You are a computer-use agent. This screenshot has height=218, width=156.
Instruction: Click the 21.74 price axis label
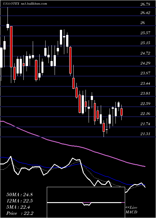click(x=145, y=124)
